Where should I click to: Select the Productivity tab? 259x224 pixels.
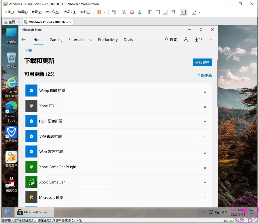[x=108, y=39]
